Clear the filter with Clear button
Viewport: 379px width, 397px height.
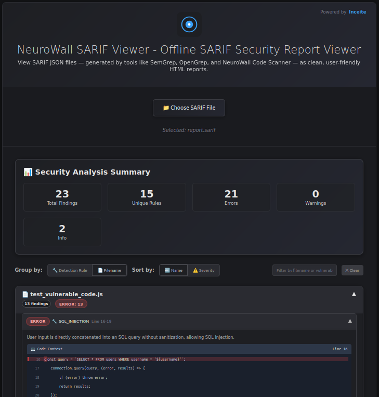tap(352, 270)
